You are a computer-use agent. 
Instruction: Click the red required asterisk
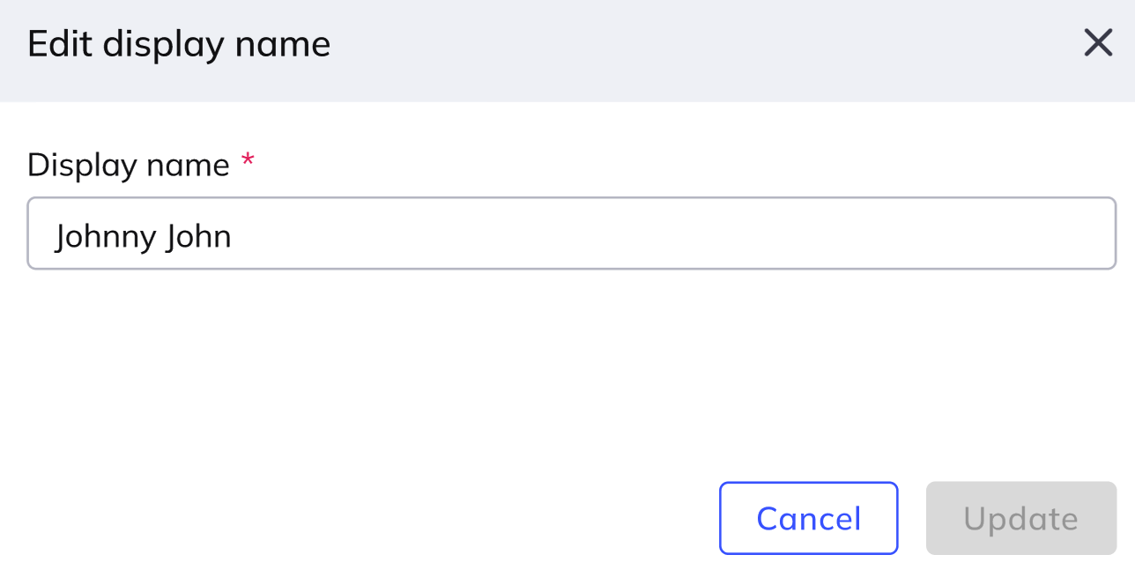[x=248, y=161]
